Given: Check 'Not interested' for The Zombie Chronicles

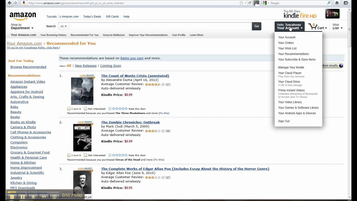Looking at the screenshot, I should coord(86,155).
